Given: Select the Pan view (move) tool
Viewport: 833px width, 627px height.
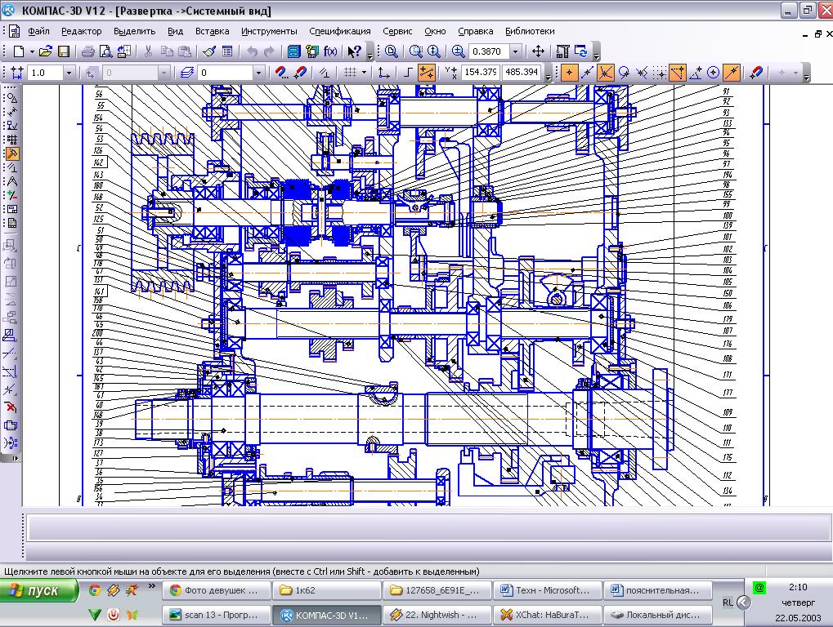Looking at the screenshot, I should point(538,51).
